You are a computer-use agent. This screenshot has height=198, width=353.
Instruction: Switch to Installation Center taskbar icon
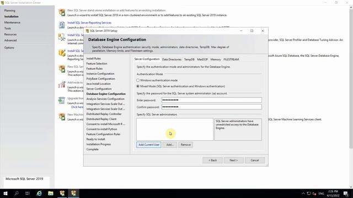coord(62,193)
